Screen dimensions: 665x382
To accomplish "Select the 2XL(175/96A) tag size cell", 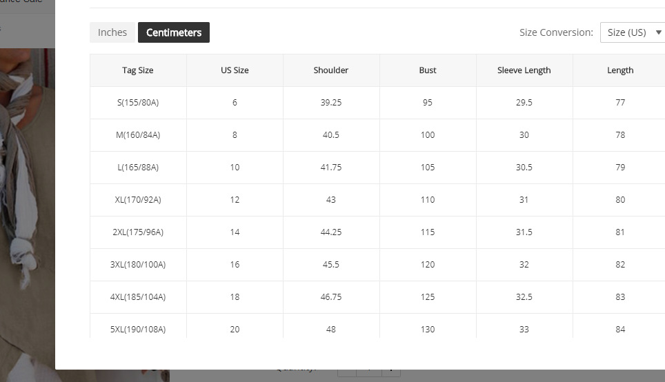I will coord(138,232).
